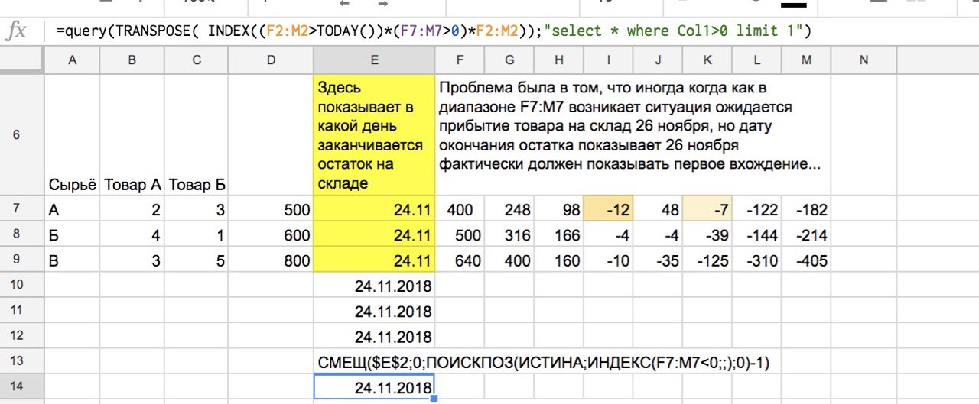Click cell with value -310
This screenshot has width=979, height=404.
pyautogui.click(x=757, y=260)
